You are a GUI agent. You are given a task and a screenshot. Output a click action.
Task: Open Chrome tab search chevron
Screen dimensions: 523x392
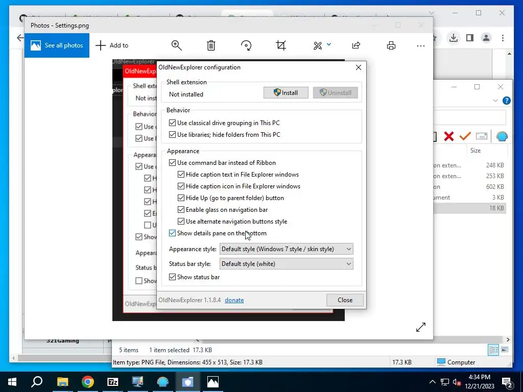coord(431,13)
